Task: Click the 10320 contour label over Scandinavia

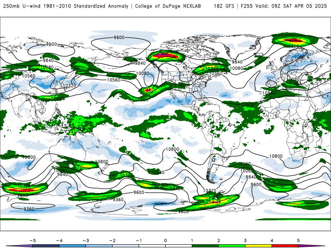Action: click(x=293, y=46)
